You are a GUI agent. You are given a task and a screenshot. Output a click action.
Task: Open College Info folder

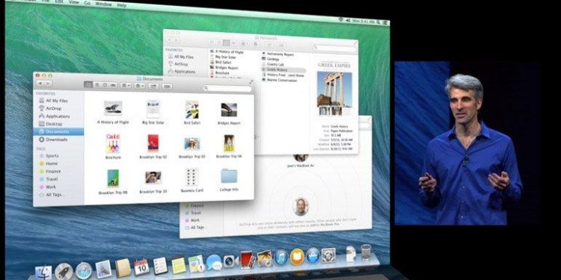click(x=229, y=176)
